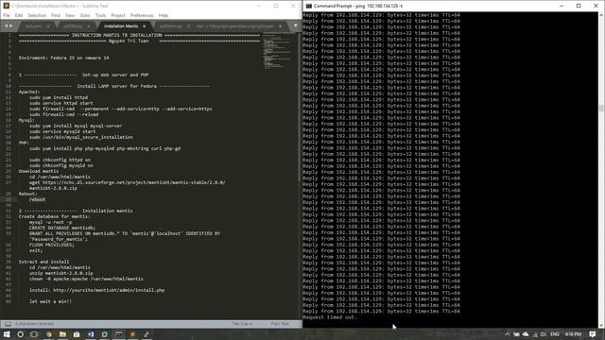Image resolution: width=605 pixels, height=340 pixels.
Task: Open the blue Outlook-style taskbar icon
Action: (x=91, y=334)
